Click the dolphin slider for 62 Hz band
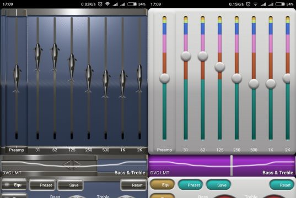This screenshot has width=296, height=198. (55, 57)
